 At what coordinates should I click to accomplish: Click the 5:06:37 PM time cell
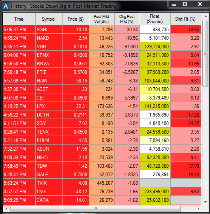(x=19, y=29)
